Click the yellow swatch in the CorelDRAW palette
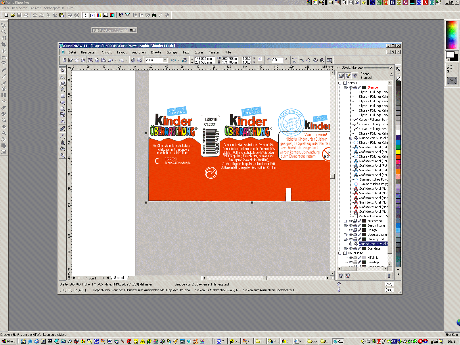Screen dimensions: 460x345 tap(398, 152)
